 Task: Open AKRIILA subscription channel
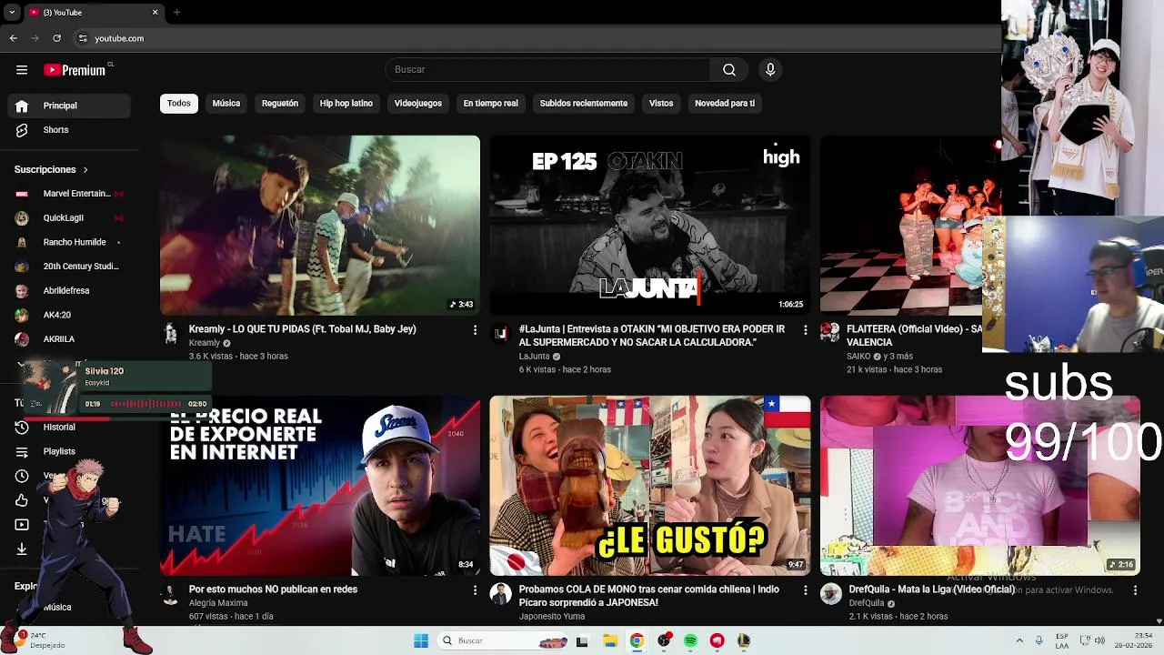[69, 339]
